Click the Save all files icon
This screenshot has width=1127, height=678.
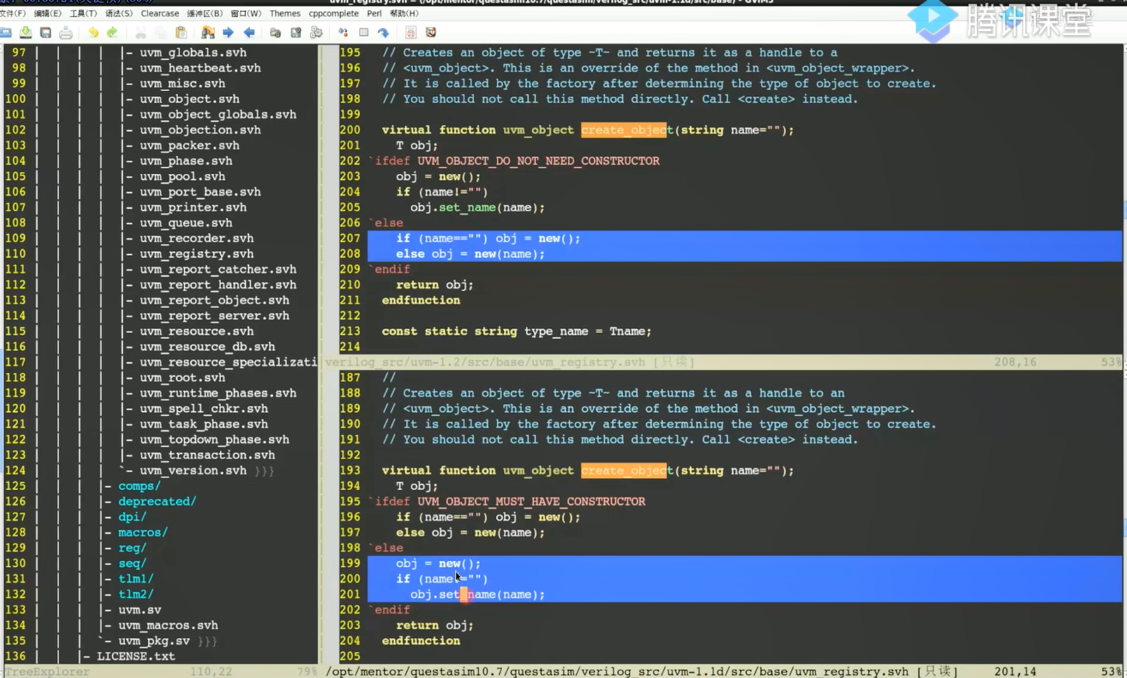point(46,33)
